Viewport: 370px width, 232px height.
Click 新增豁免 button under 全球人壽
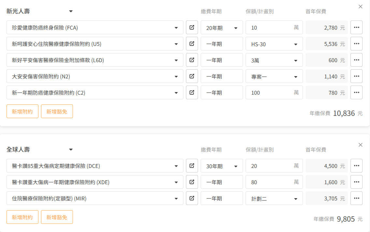tap(57, 217)
